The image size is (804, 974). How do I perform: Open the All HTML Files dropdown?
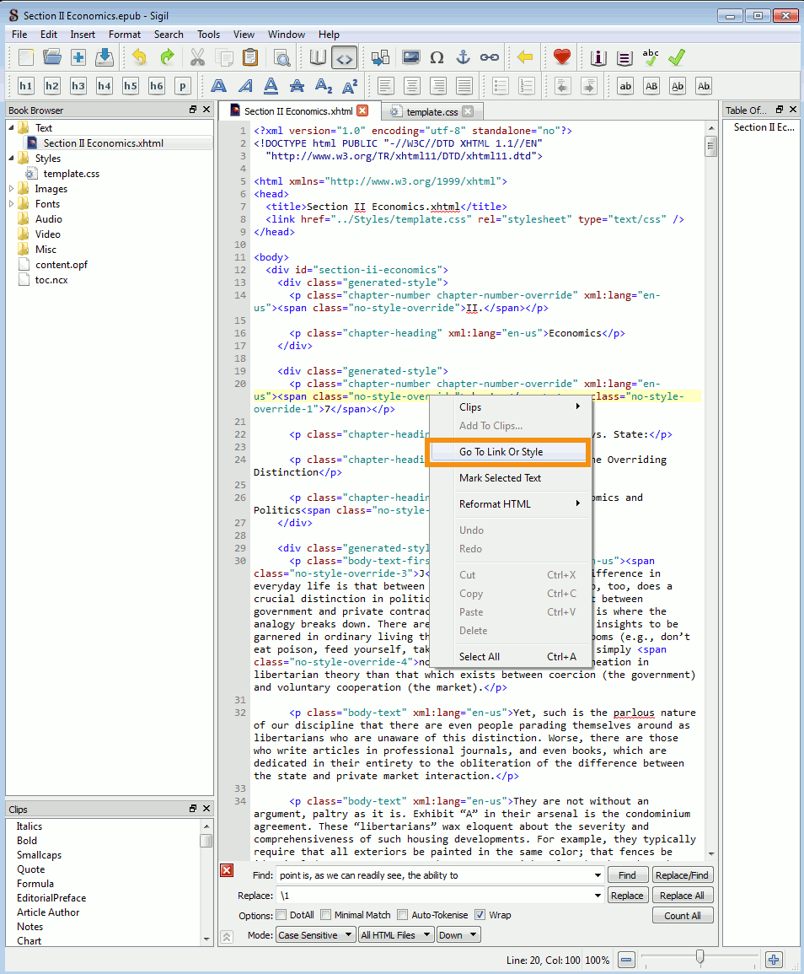[x=396, y=935]
